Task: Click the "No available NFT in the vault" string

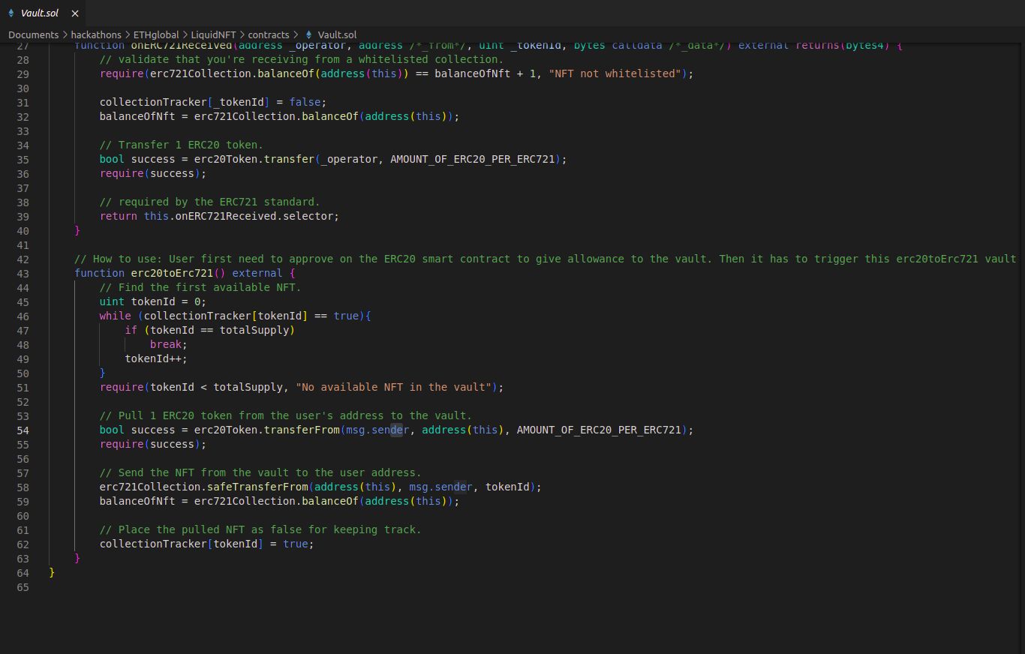Action: click(x=393, y=387)
